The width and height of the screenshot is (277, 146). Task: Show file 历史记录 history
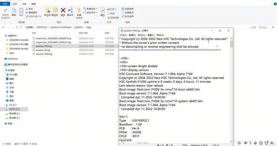coord(113,18)
